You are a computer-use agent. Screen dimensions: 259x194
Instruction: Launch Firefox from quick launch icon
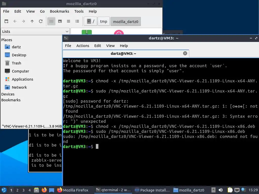coord(44,190)
